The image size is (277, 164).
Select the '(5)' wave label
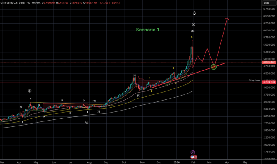193,31
